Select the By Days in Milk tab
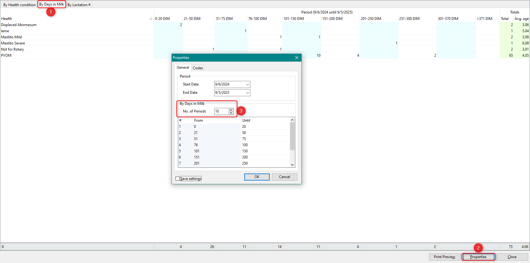This screenshot has width=530, height=263. 52,4
